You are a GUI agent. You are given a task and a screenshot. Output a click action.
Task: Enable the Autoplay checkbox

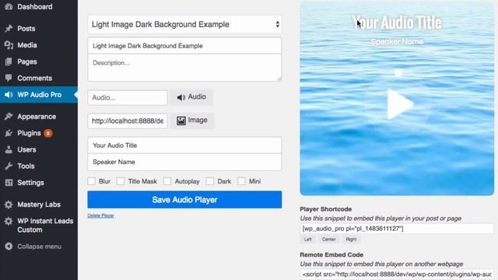(167, 181)
